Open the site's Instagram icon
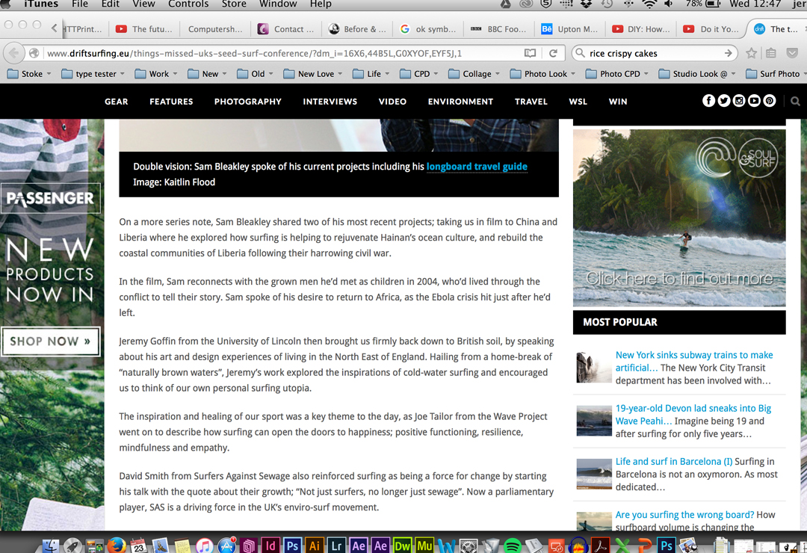Image resolution: width=807 pixels, height=553 pixels. click(x=739, y=101)
